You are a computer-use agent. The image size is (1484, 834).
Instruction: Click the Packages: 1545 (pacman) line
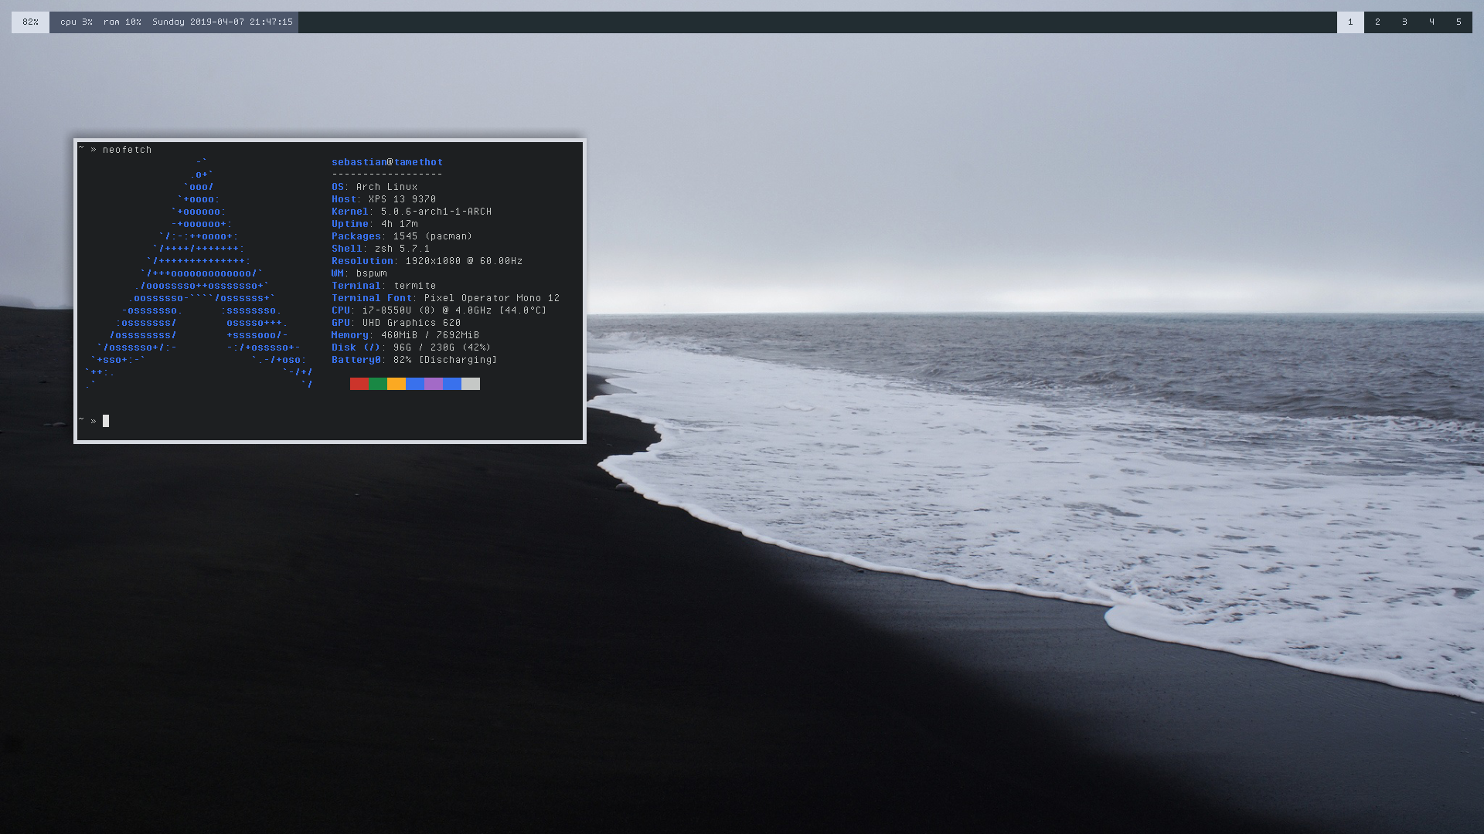click(x=402, y=236)
